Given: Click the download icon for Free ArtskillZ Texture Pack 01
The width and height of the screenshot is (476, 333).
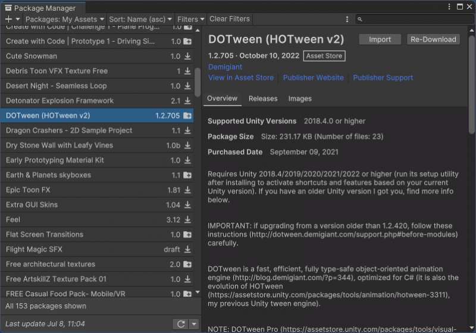Looking at the screenshot, I should tap(187, 279).
